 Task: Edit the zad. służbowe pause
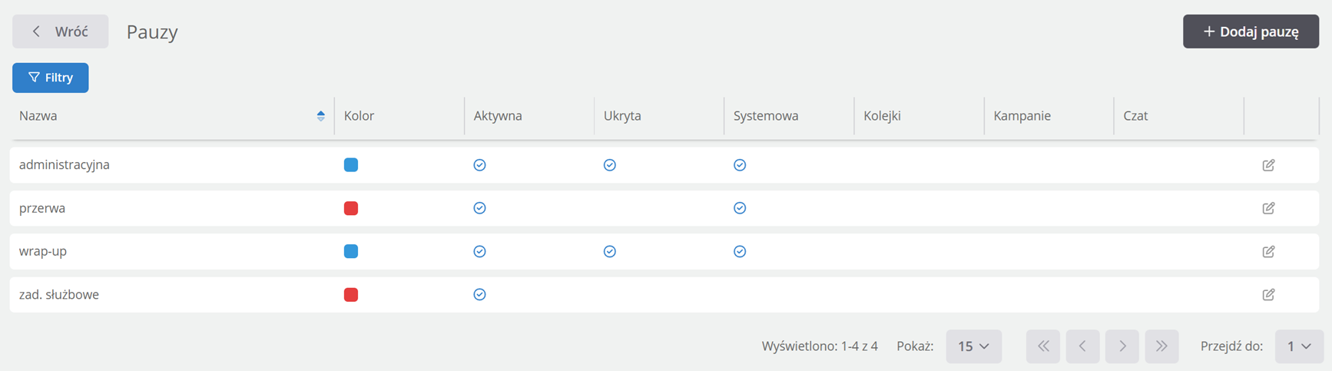[1268, 294]
